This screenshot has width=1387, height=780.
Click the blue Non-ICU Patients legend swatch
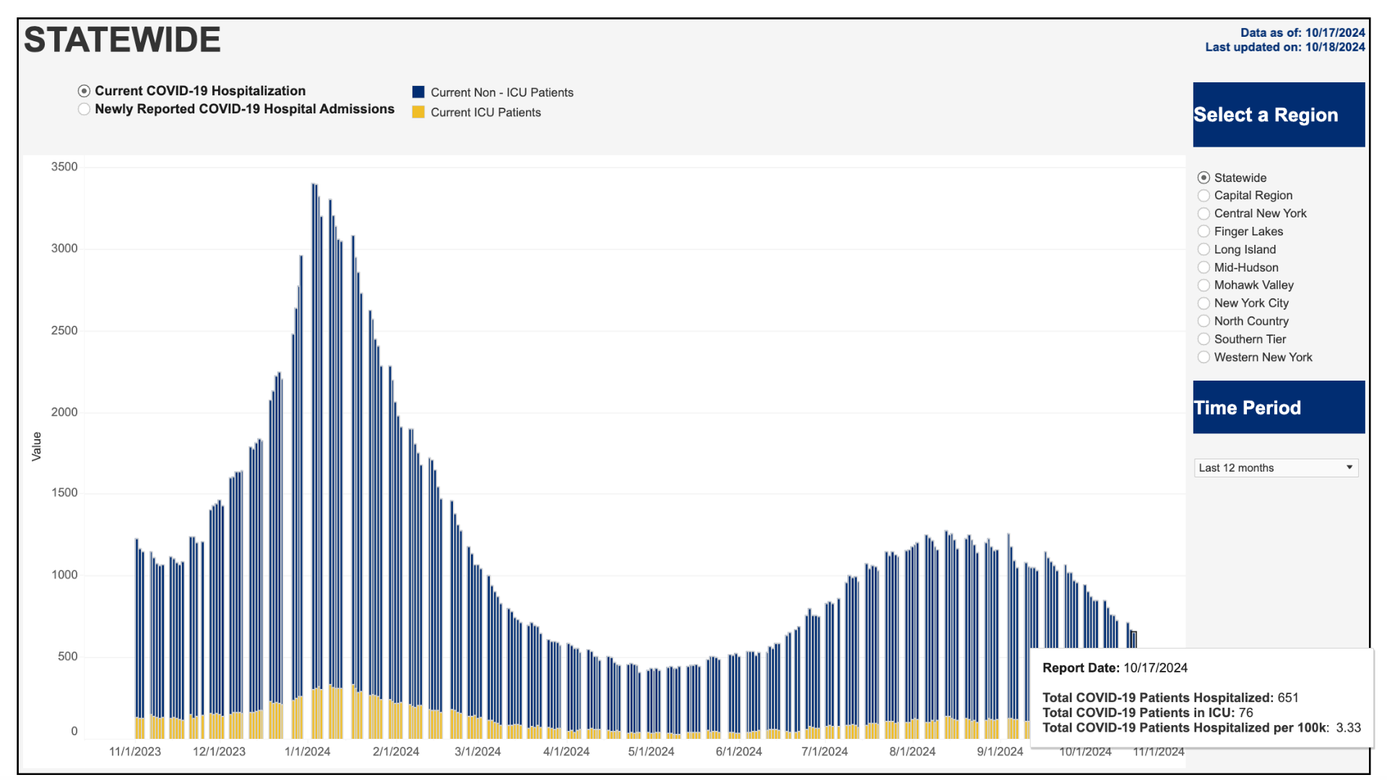click(418, 92)
